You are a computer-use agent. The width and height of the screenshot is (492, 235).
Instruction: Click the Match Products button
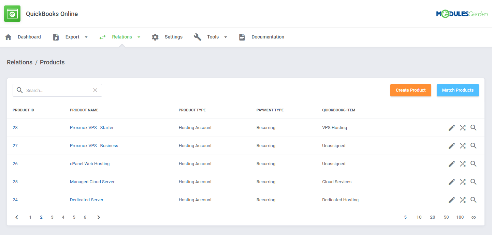[x=458, y=90]
